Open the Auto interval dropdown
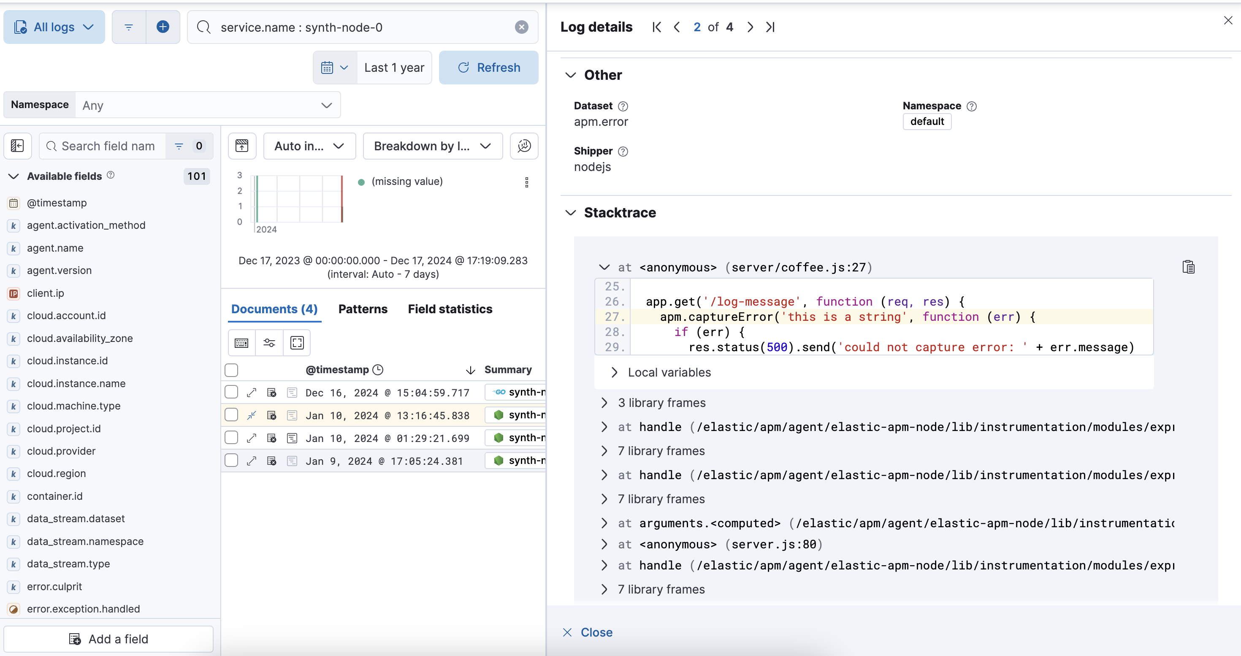Screen dimensions: 1241x656 click(x=309, y=146)
